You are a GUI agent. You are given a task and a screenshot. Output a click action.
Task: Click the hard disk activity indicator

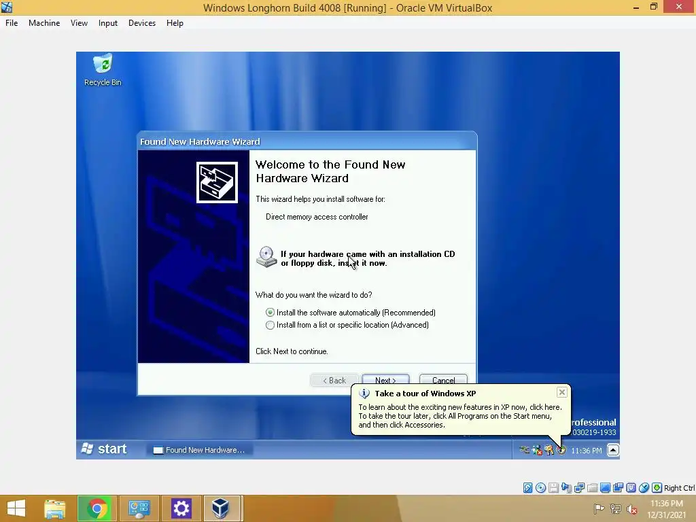[527, 488]
